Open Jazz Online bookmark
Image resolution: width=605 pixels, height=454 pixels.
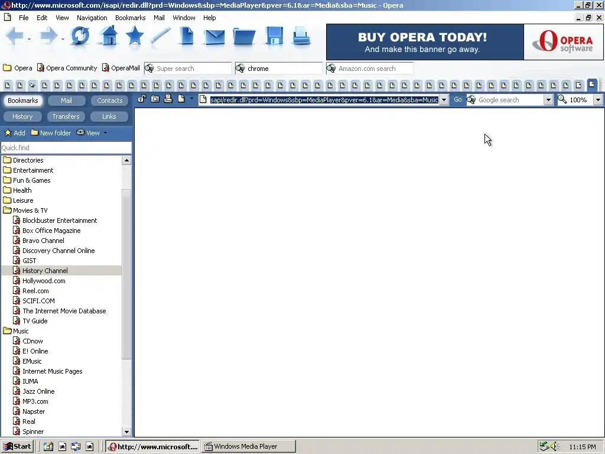click(x=38, y=391)
